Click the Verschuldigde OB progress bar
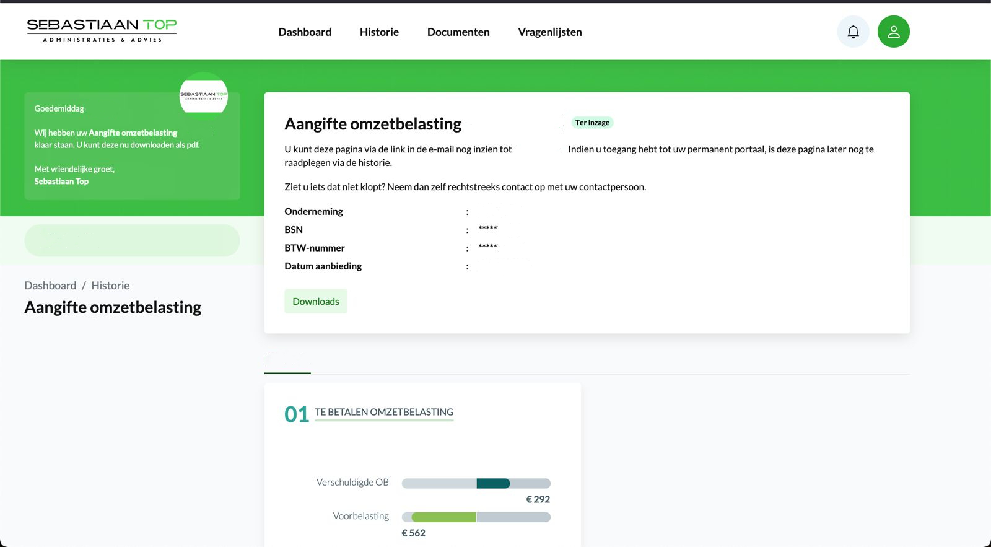Viewport: 991px width, 547px height. tap(476, 484)
